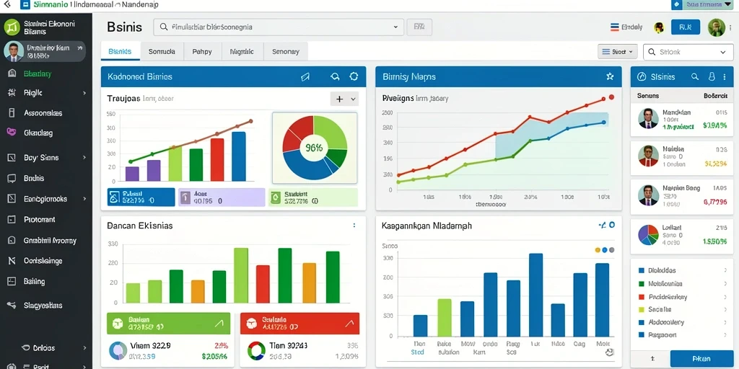Click the top search input field
The width and height of the screenshot is (739, 369).
pyautogui.click(x=279, y=27)
